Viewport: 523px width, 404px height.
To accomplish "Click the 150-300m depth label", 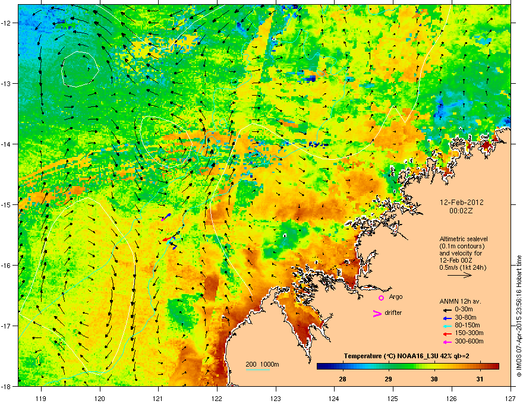I will [x=469, y=333].
